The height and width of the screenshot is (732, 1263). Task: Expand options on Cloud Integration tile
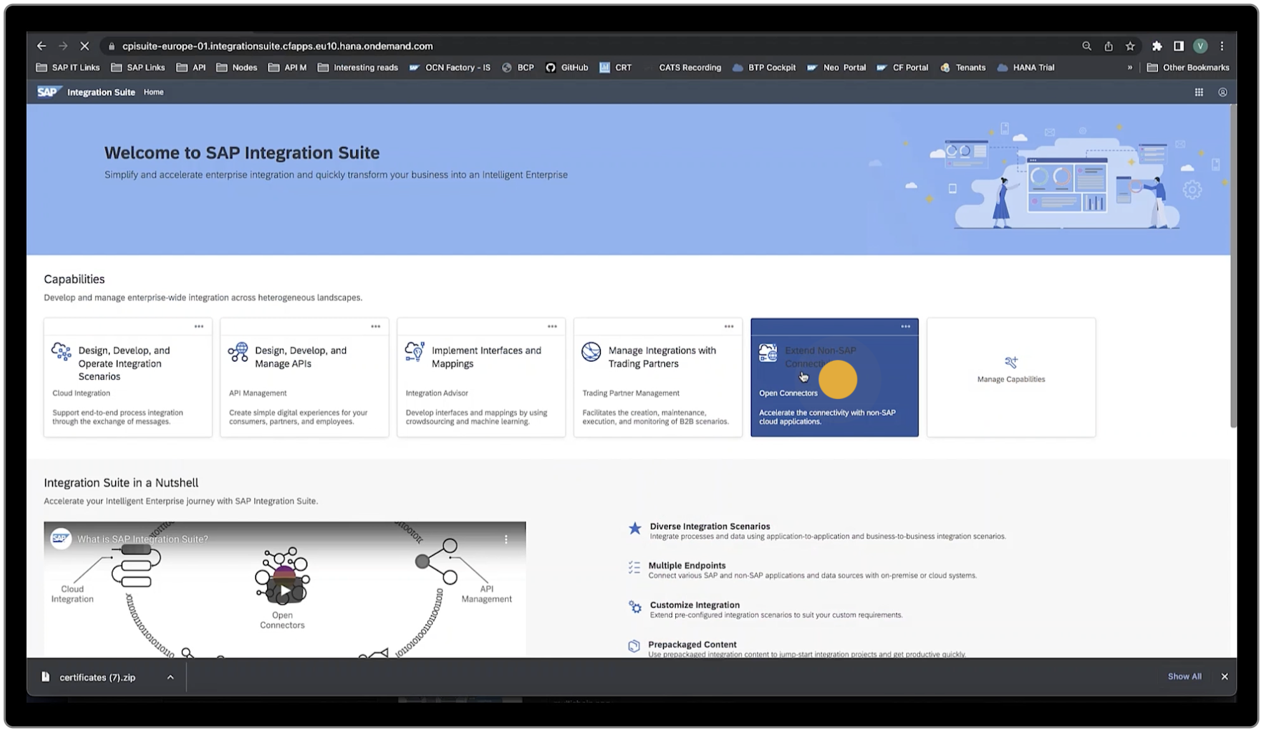199,327
